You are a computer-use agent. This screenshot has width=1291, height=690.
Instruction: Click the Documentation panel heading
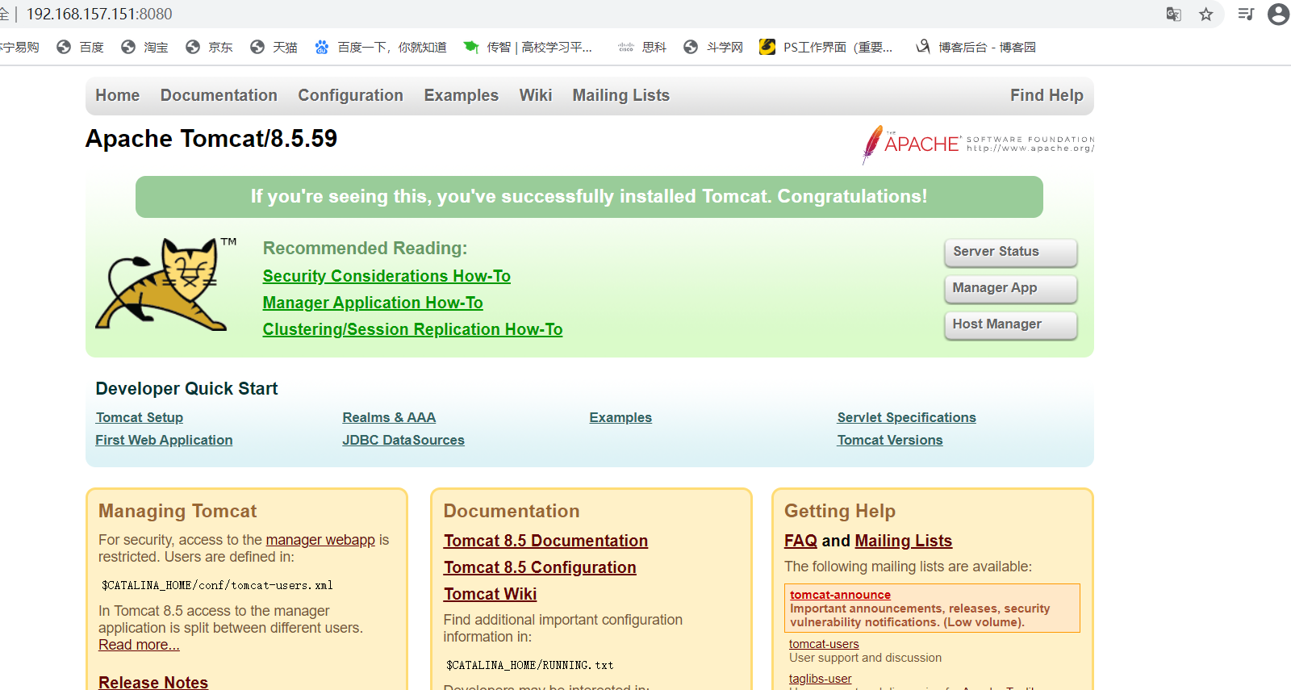click(x=512, y=511)
